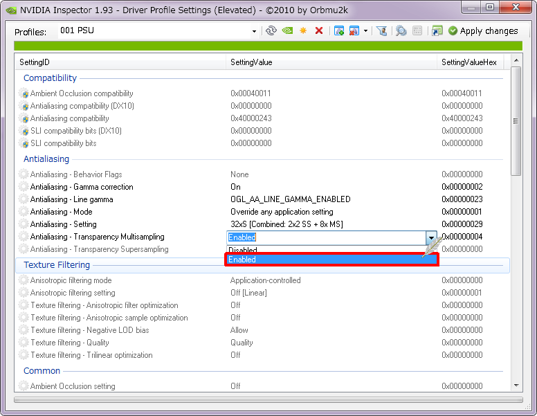Sort by the SettingID column header
Viewport: 537px width, 416px height.
tap(120, 62)
